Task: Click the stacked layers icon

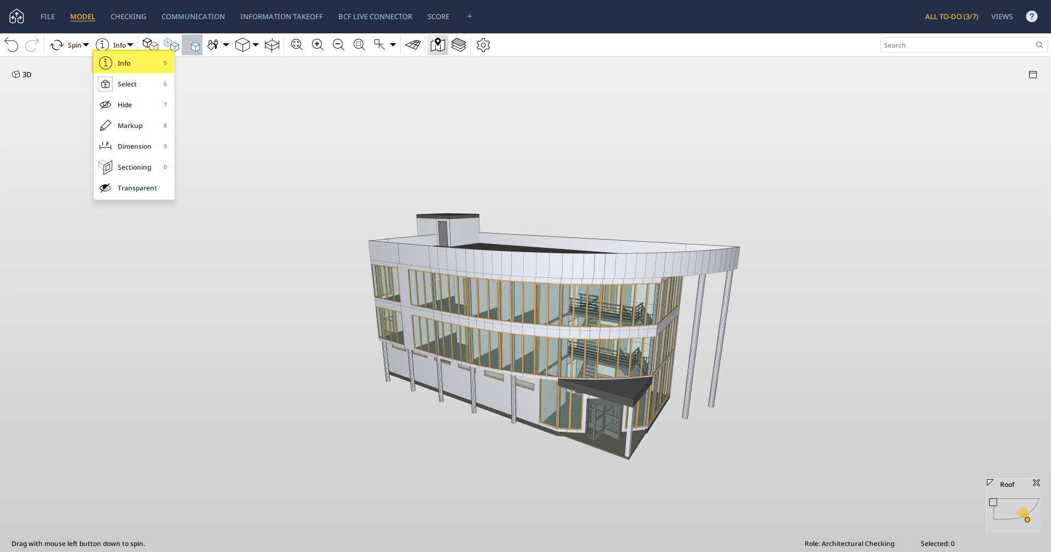Action: 459,45
